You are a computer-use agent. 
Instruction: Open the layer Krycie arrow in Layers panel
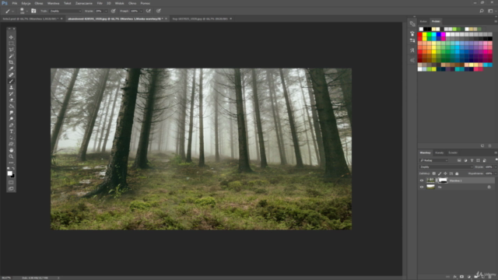click(x=495, y=167)
